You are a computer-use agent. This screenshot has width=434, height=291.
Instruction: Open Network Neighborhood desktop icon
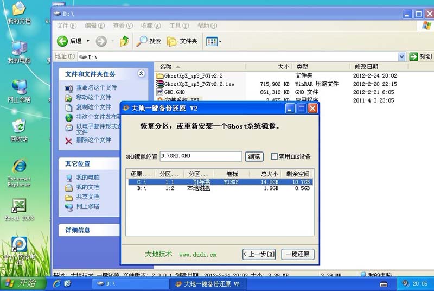pos(19,91)
